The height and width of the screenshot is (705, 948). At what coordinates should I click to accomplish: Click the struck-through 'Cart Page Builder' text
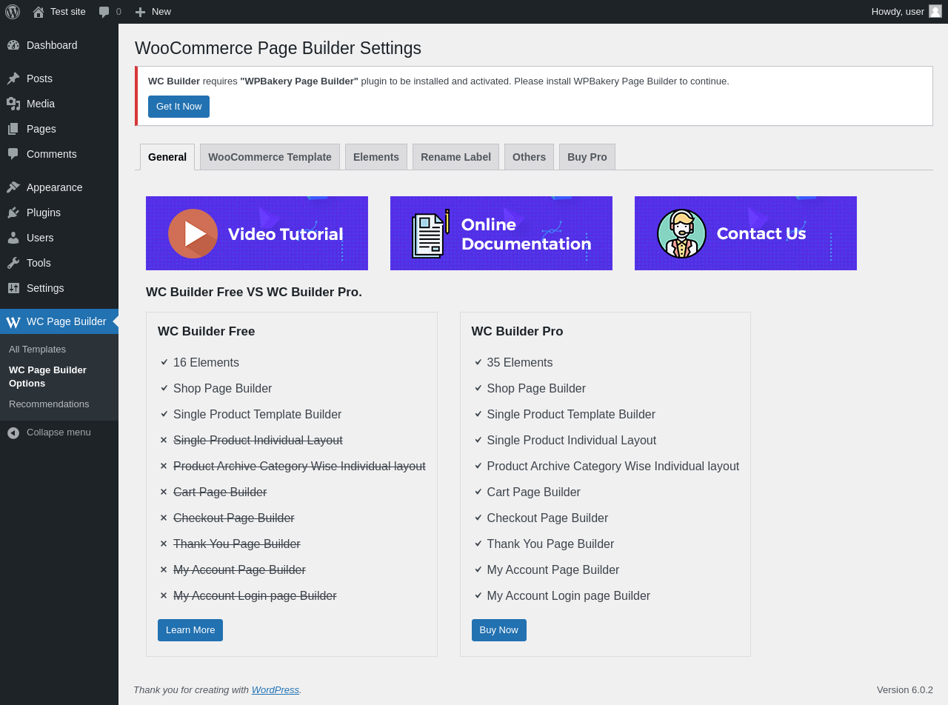(220, 492)
